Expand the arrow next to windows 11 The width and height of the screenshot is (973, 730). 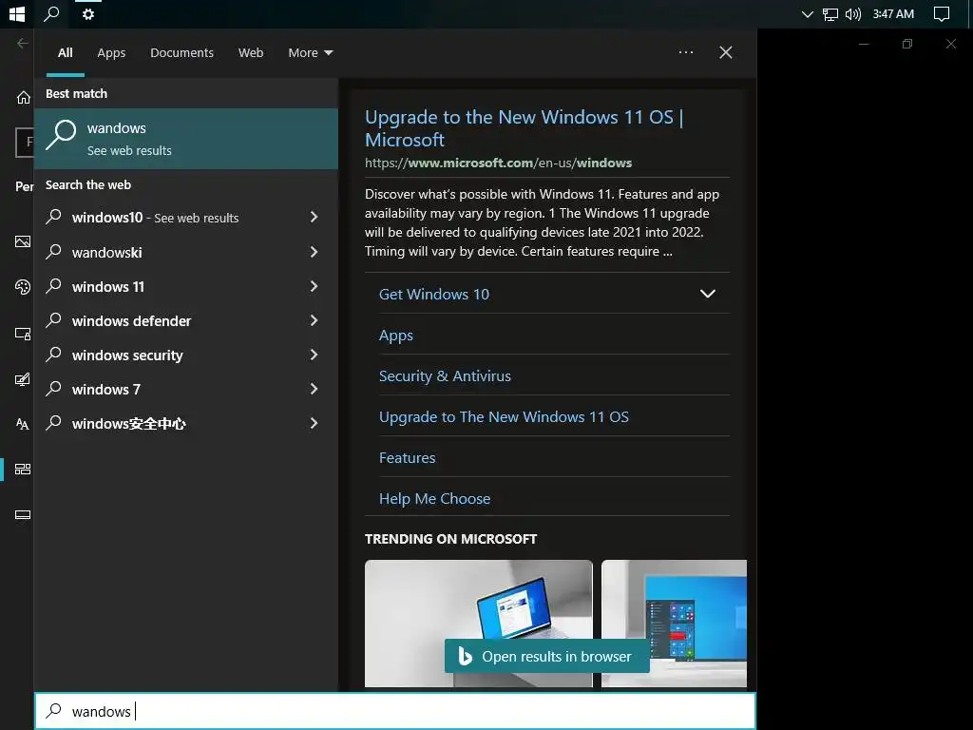point(314,286)
